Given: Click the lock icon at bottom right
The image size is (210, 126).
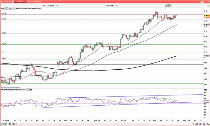Looking at the screenshot, I should (x=197, y=124).
